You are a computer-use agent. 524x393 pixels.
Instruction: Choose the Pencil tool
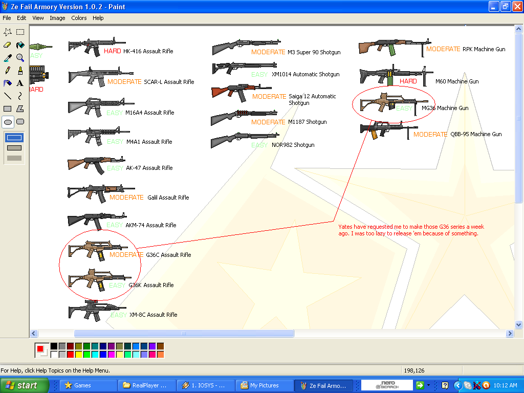point(8,71)
